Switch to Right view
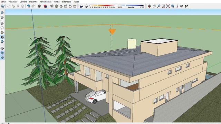 [66, 6]
